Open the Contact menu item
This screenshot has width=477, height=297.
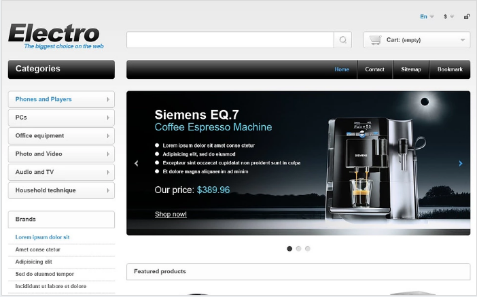tap(374, 69)
